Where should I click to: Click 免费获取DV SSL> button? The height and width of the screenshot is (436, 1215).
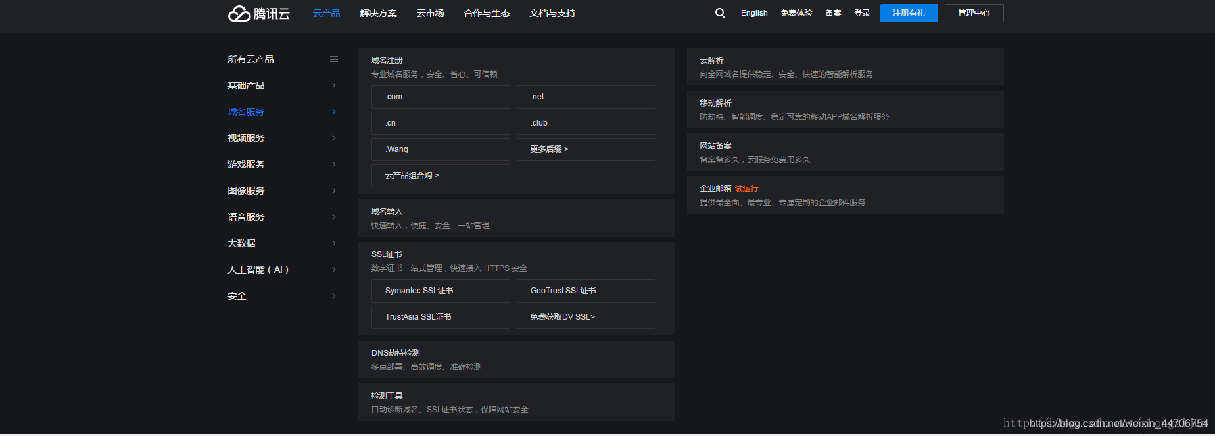[x=586, y=317]
